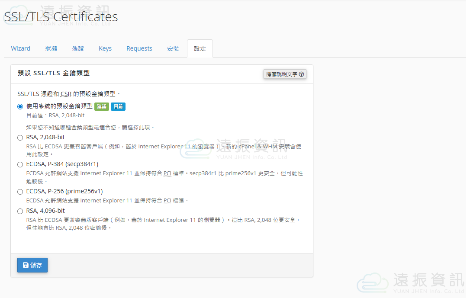Select ECDSA, P-384 (secp384r1) option

(20, 164)
